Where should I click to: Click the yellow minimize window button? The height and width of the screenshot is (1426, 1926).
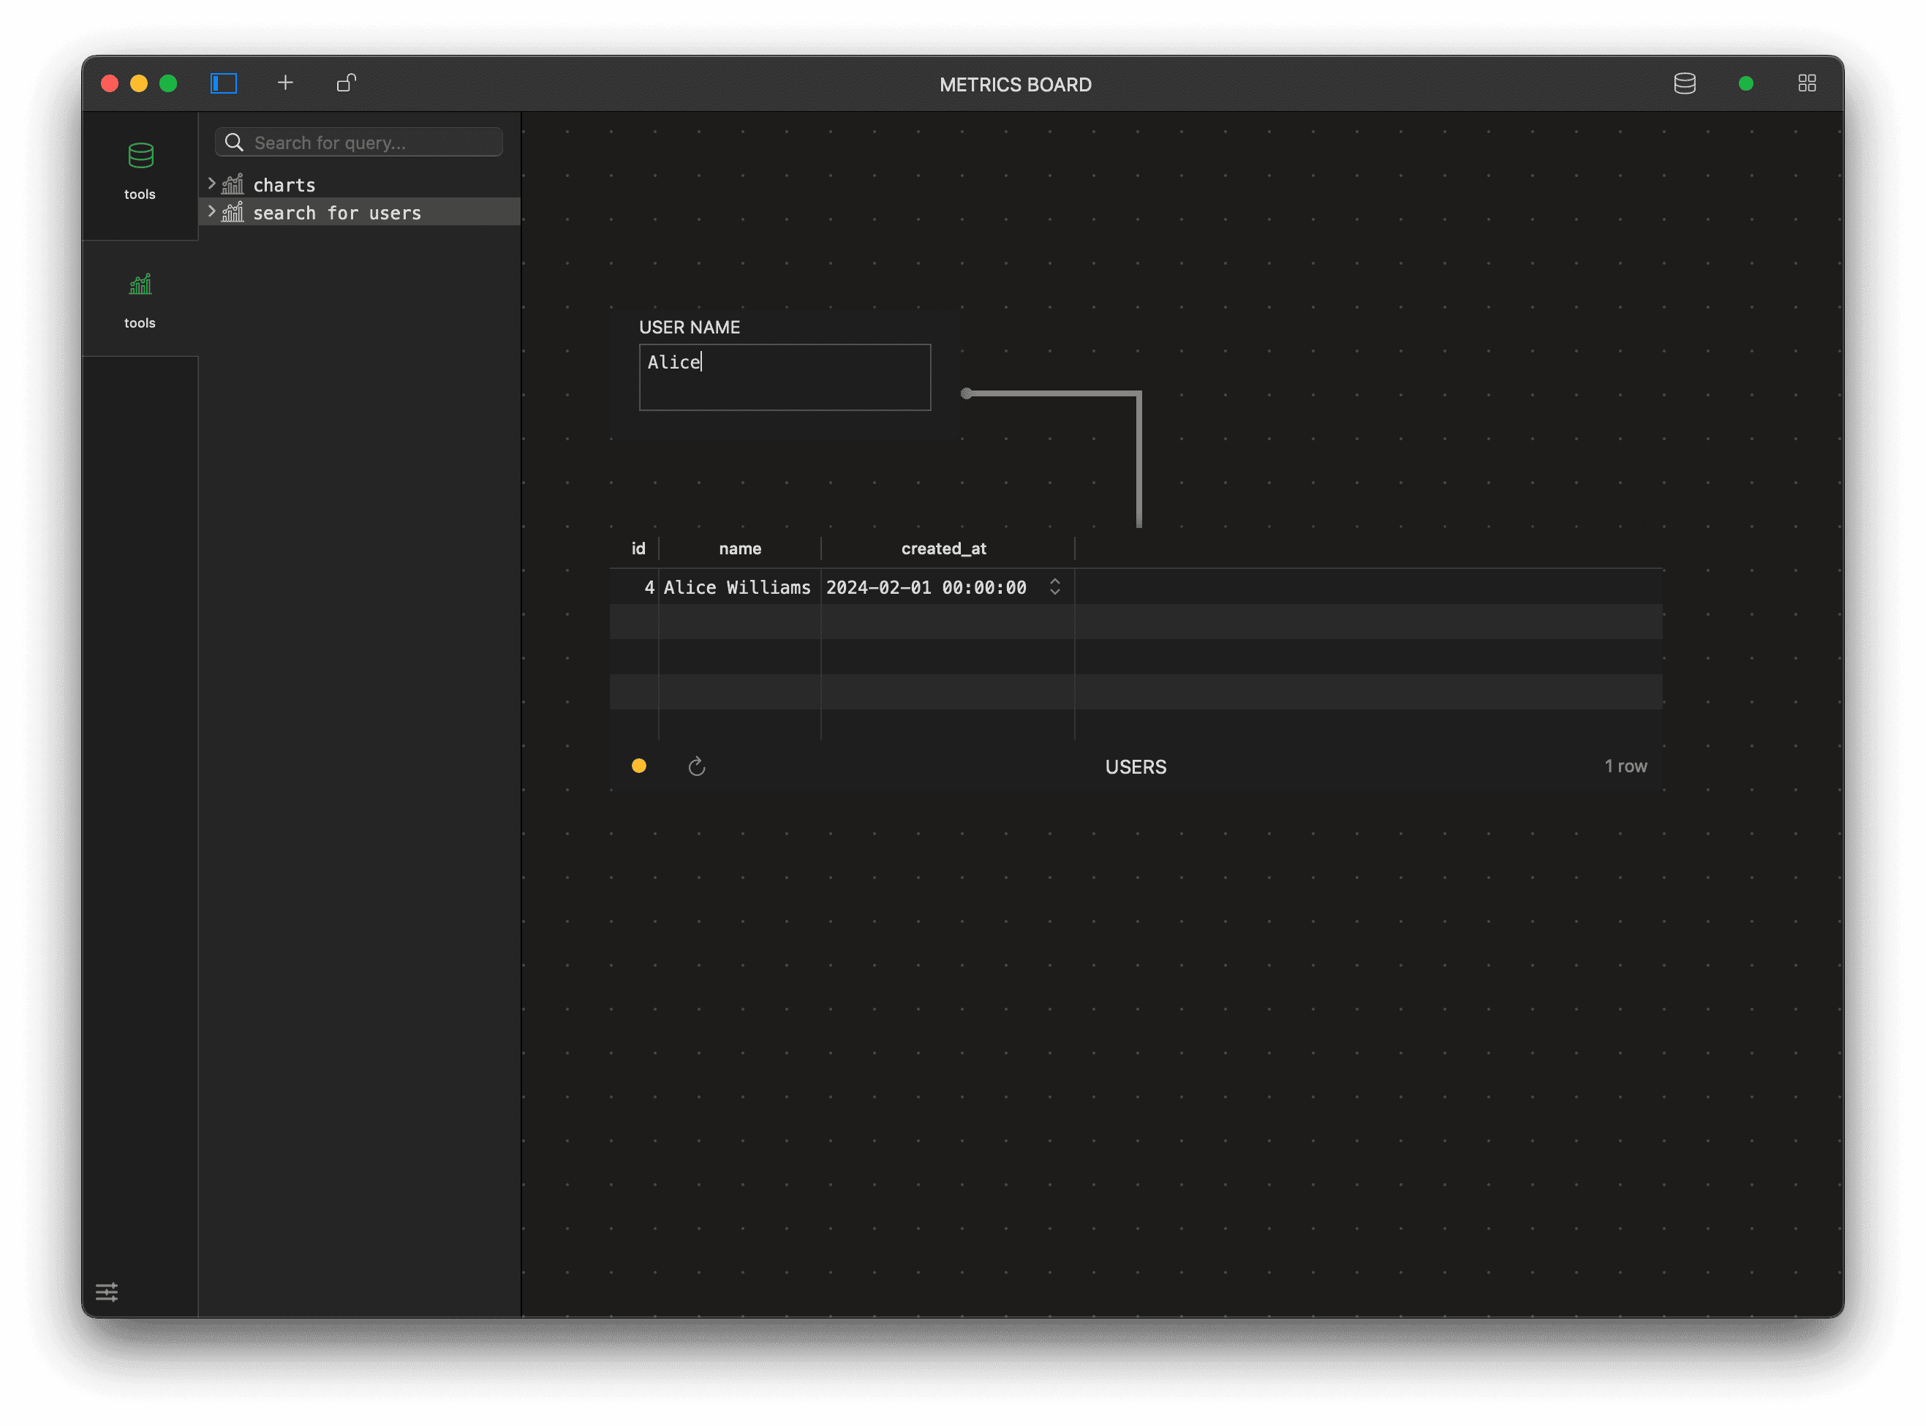point(139,83)
